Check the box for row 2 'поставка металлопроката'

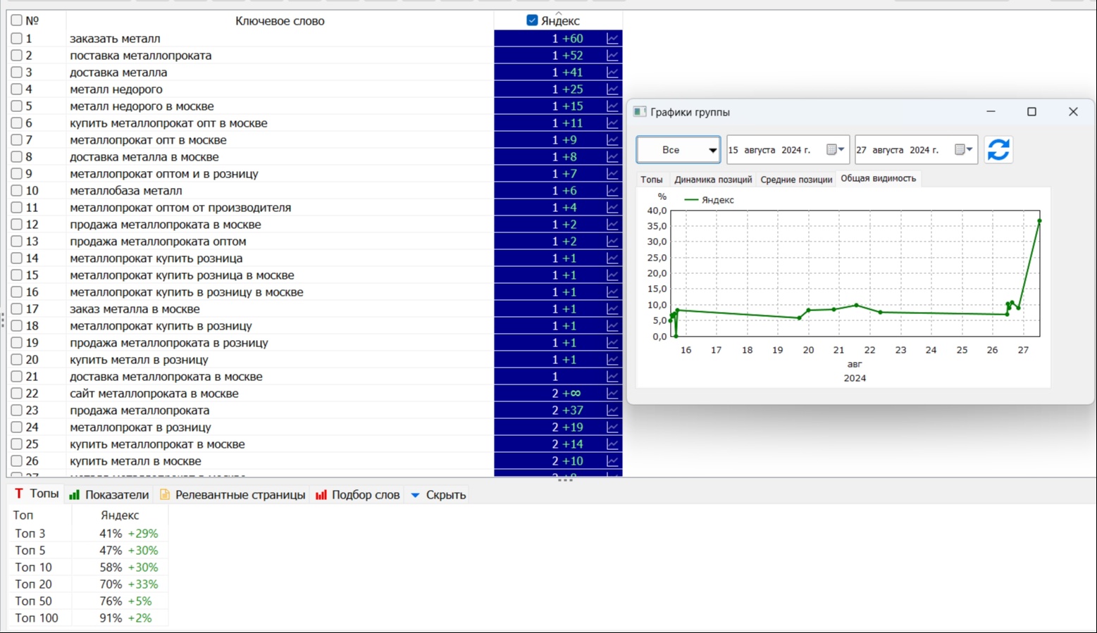tap(17, 56)
